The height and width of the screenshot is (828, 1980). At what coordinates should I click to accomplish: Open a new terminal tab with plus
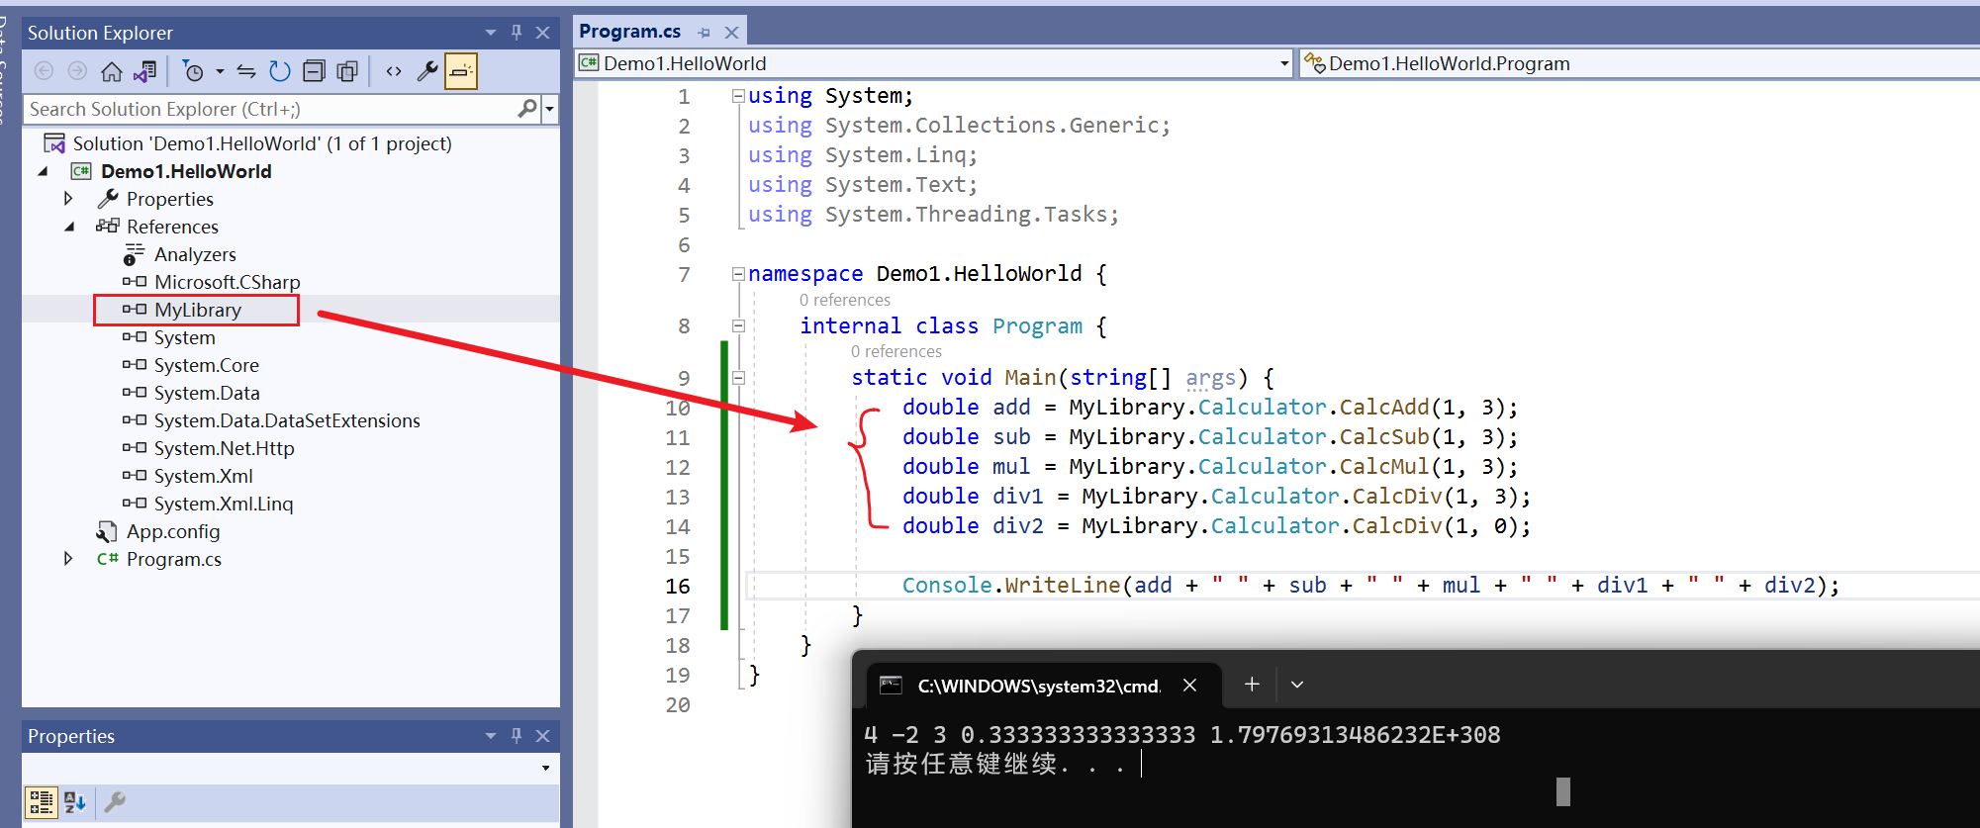coord(1252,684)
